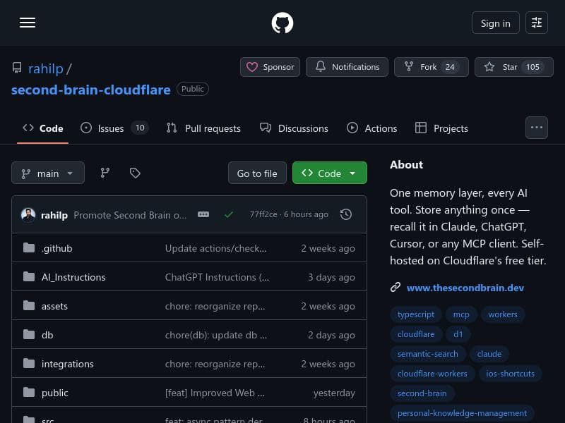Click the Sponsor heart button
565x423 pixels.
tap(270, 67)
